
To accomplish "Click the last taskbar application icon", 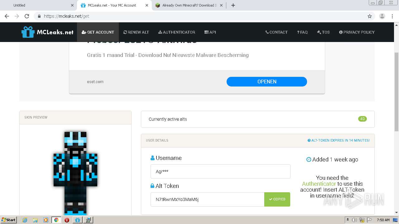I will pyautogui.click(x=88, y=220).
